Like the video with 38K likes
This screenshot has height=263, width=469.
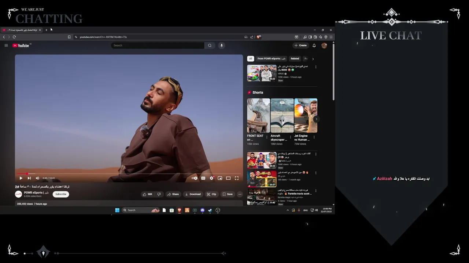(x=148, y=194)
